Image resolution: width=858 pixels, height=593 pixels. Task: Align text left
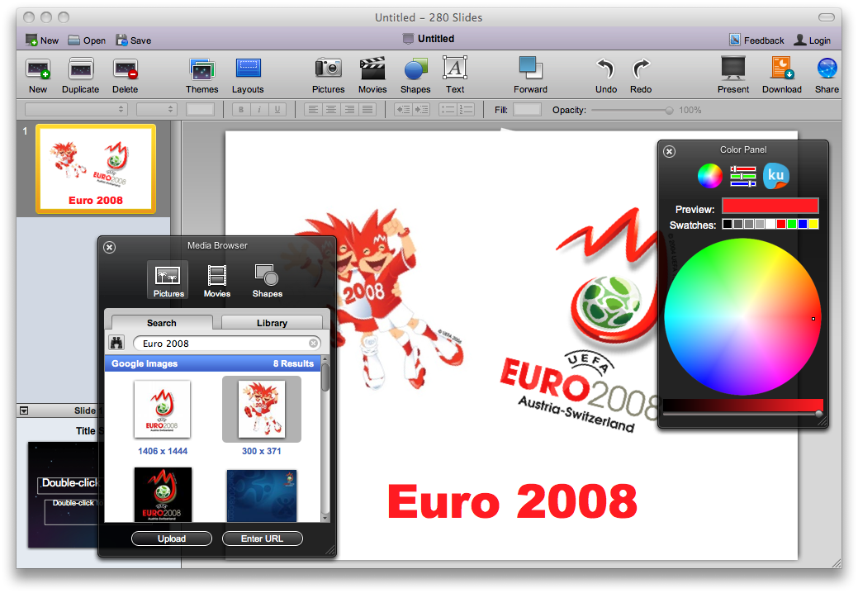click(313, 110)
